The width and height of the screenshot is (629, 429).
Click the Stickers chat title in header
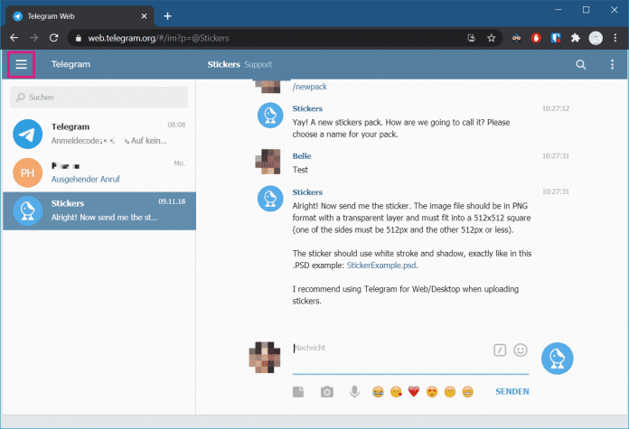tap(223, 64)
